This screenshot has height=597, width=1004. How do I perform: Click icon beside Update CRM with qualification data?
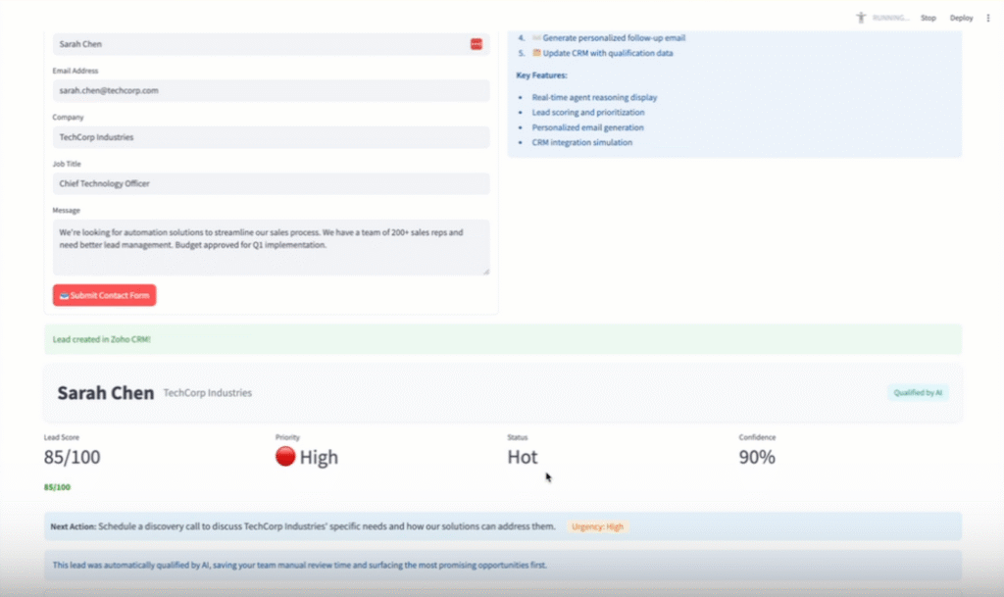(536, 53)
